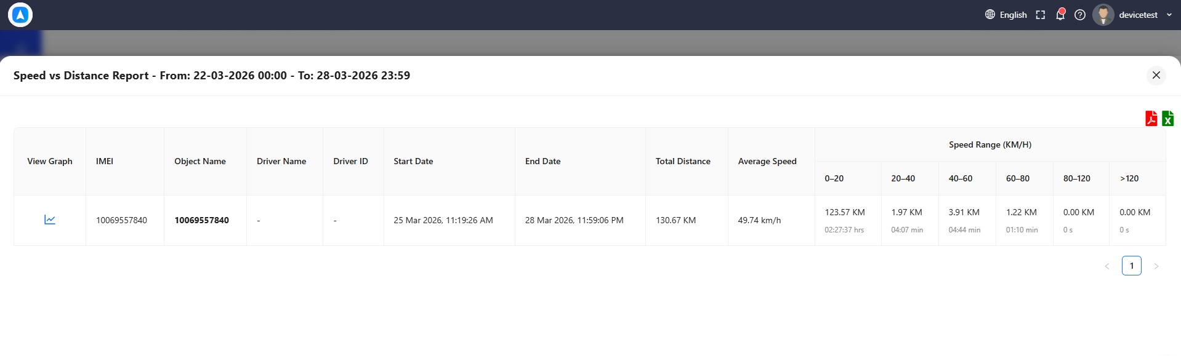Click the previous page arrow
The height and width of the screenshot is (356, 1181).
tap(1107, 266)
